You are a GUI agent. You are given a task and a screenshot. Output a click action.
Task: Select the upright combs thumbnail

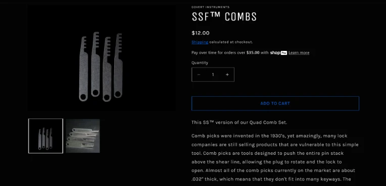[x=46, y=136]
